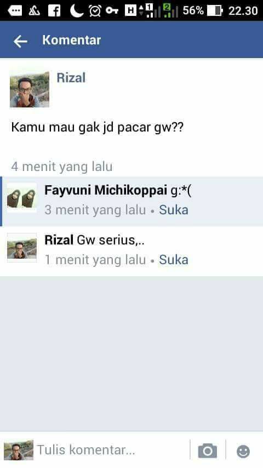
Task: Tap Rizal's post profile picture
Action: [30, 89]
